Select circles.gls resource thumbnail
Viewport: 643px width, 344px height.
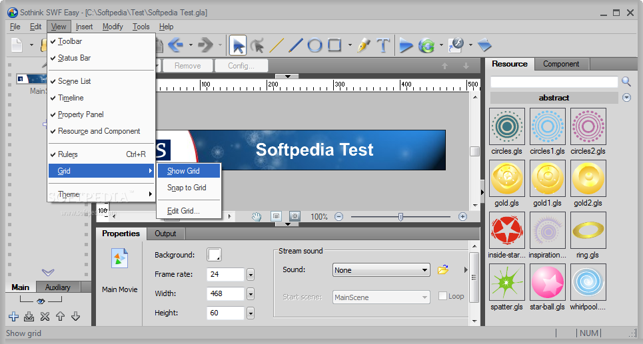(507, 126)
